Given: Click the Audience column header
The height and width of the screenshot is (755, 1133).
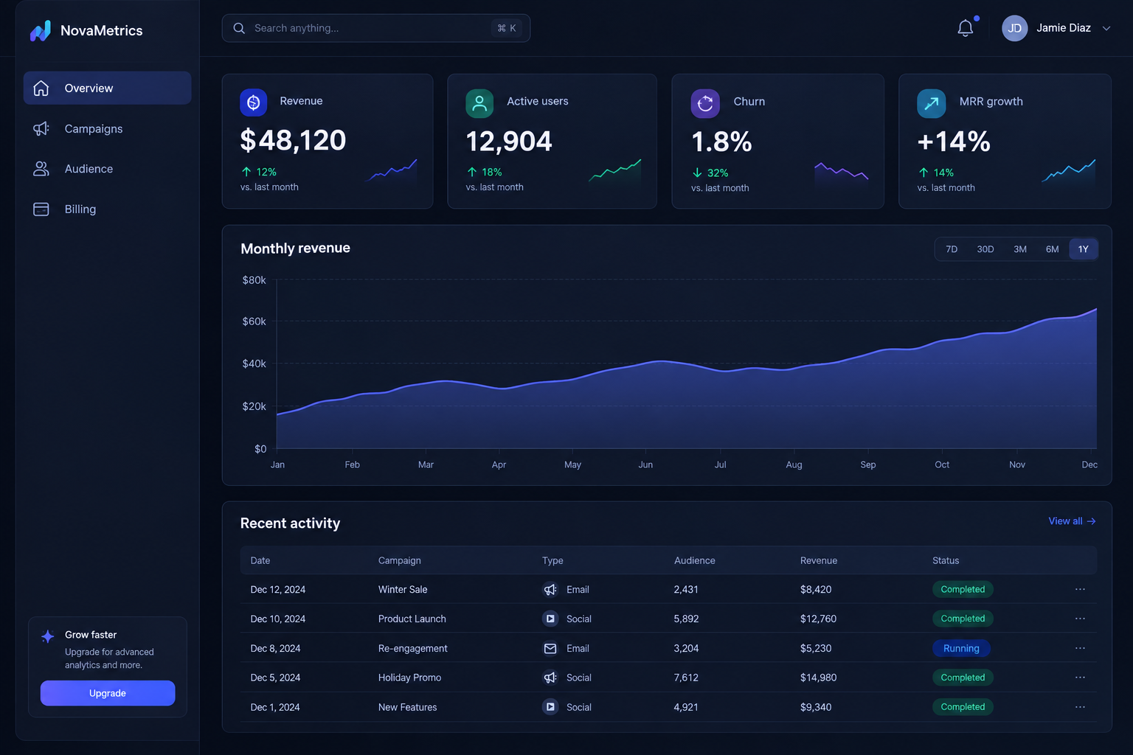Looking at the screenshot, I should (x=695, y=560).
